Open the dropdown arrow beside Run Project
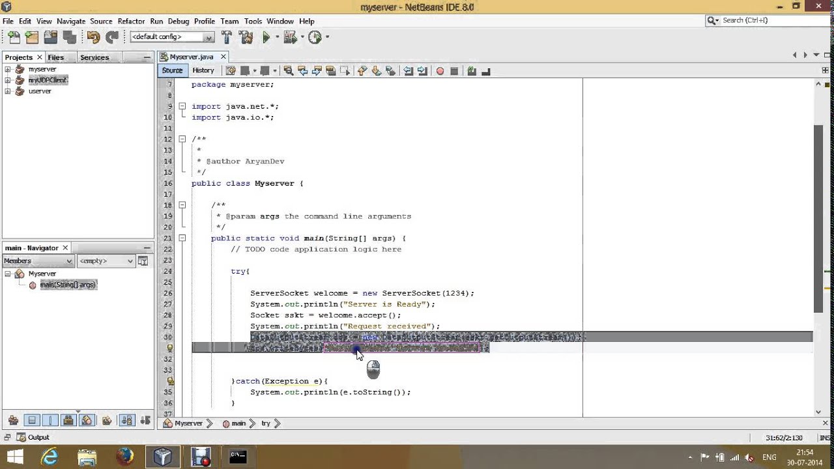The width and height of the screenshot is (834, 469). tap(277, 37)
